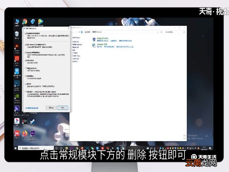The height and width of the screenshot is (172, 229).
Task: Open Internet Options heading in Control Panel
Action: coord(102,44)
